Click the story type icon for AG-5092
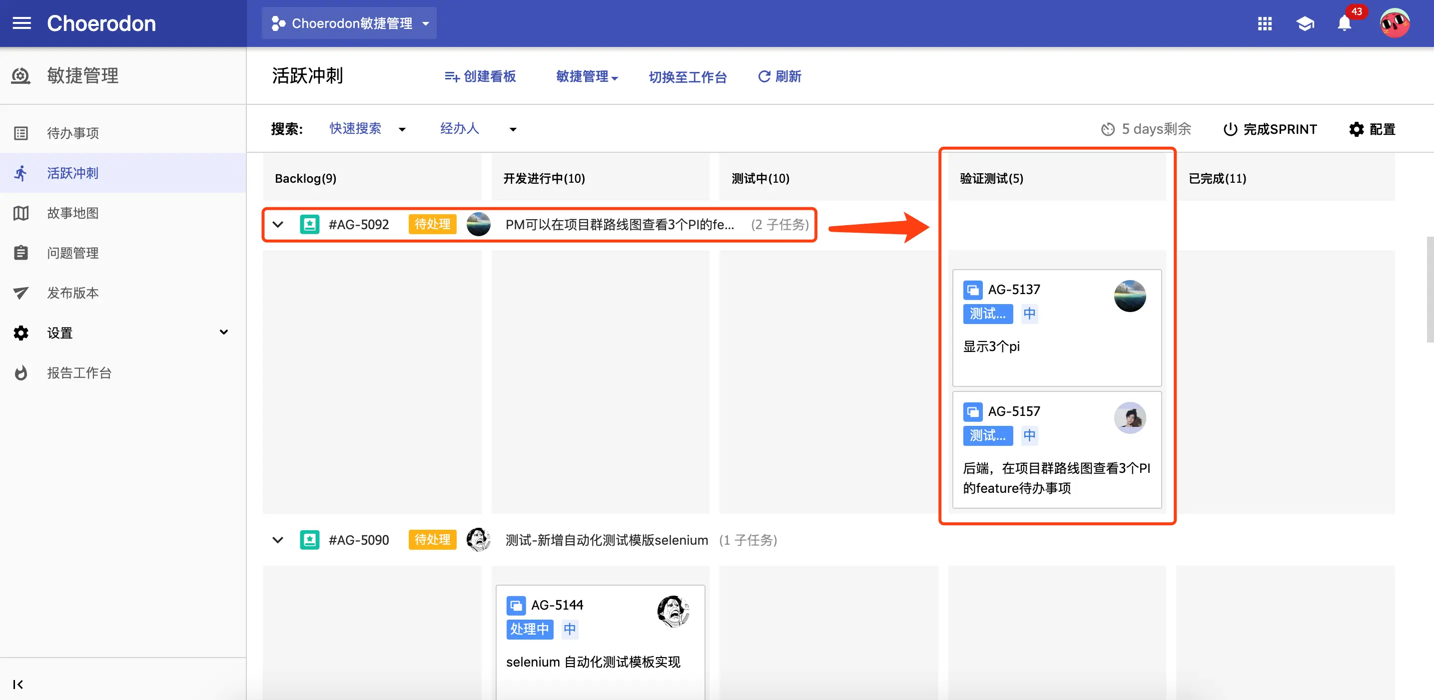The height and width of the screenshot is (700, 1434). point(309,224)
